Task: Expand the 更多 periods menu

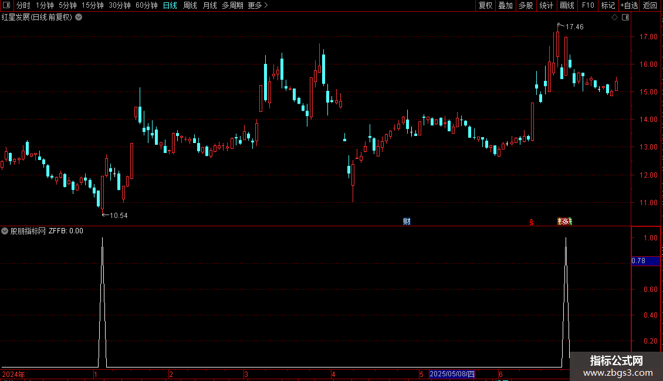Action: tap(258, 5)
